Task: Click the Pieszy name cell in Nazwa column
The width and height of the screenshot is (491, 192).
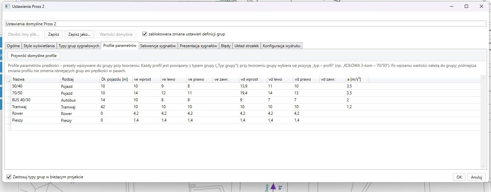Action: coord(36,120)
